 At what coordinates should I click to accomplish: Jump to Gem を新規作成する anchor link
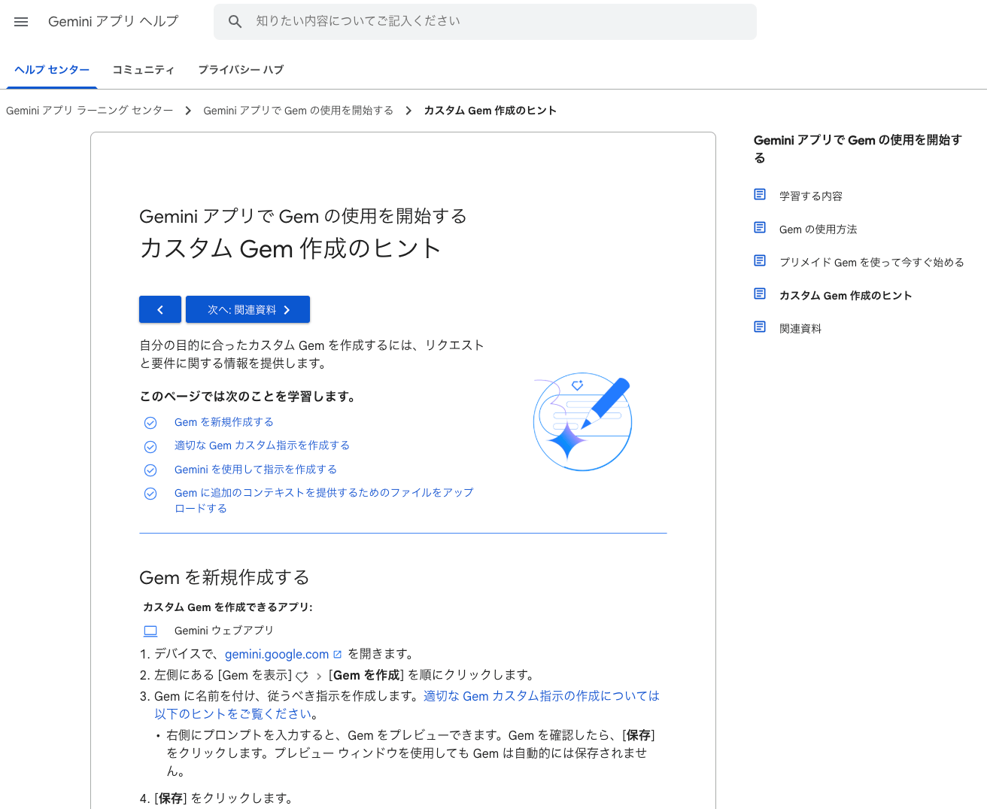[x=224, y=422]
